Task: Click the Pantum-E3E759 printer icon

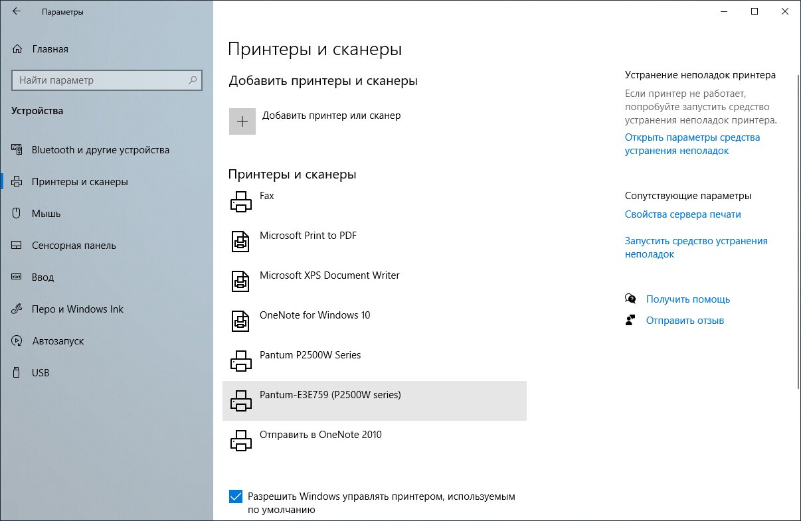Action: pyautogui.click(x=241, y=401)
